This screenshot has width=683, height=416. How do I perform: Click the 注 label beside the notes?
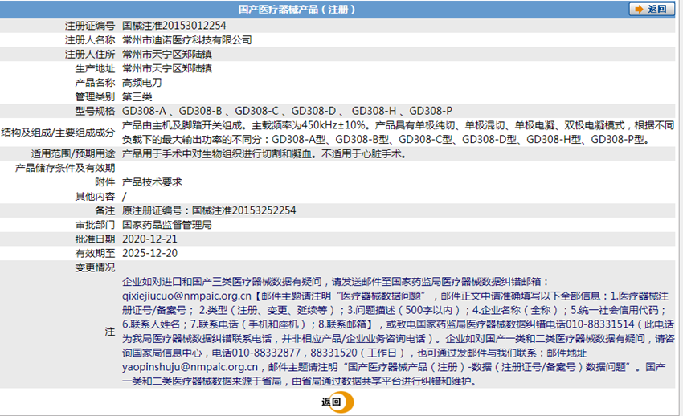click(x=110, y=332)
